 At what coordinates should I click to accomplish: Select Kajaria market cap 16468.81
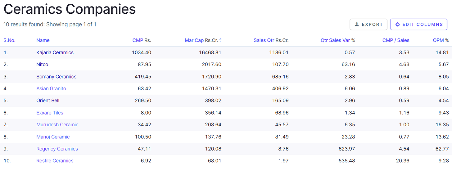pos(210,52)
